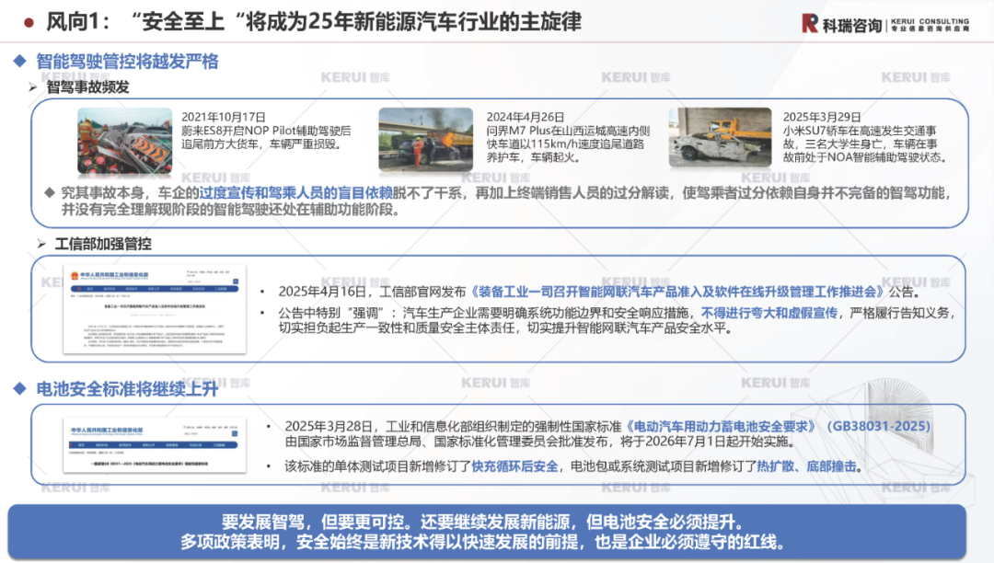The width and height of the screenshot is (994, 563).
Task: Click the blue phrase 快充循环后安全
Action: coord(514,466)
